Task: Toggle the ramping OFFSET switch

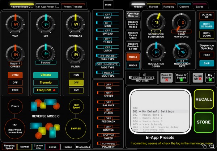Action: pos(109,93)
